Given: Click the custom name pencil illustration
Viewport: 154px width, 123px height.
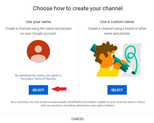Looking at the screenshot, I should (117, 59).
